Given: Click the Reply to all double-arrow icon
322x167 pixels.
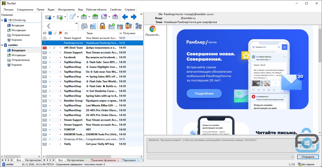Looking at the screenshot, I should tap(95, 17).
